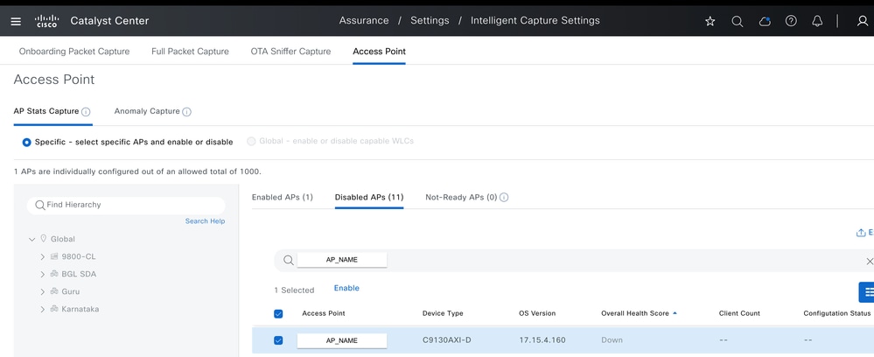Open the help question mark icon
The image size is (874, 357).
(790, 21)
